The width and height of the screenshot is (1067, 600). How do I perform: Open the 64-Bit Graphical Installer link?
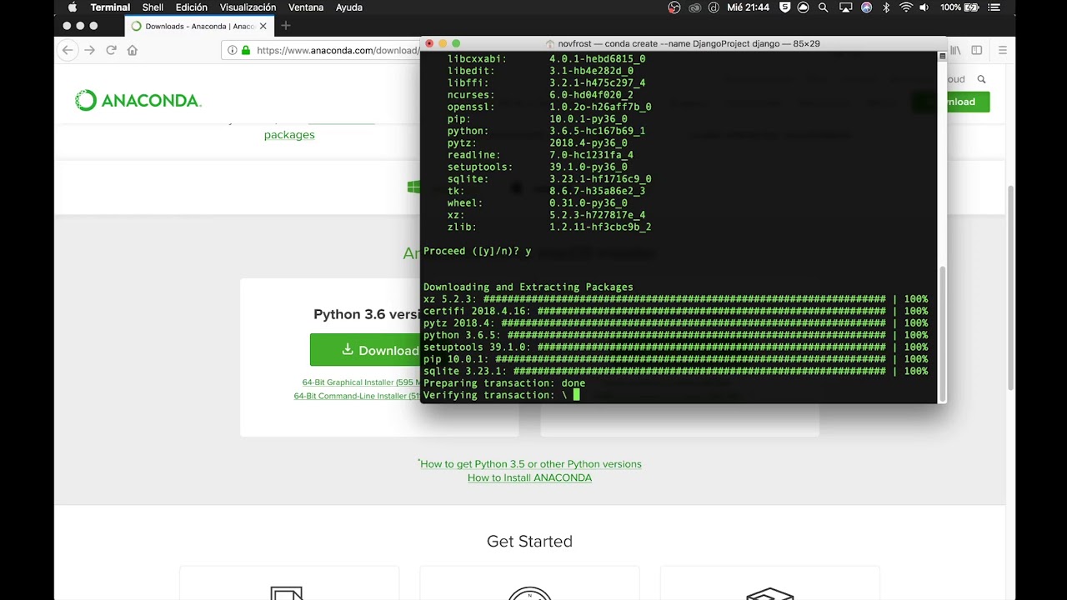pos(361,382)
